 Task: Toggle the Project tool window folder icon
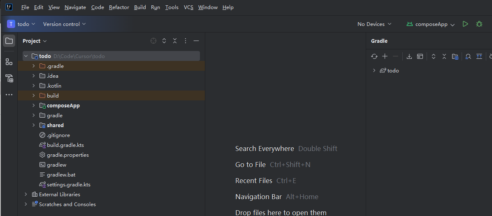tap(9, 41)
